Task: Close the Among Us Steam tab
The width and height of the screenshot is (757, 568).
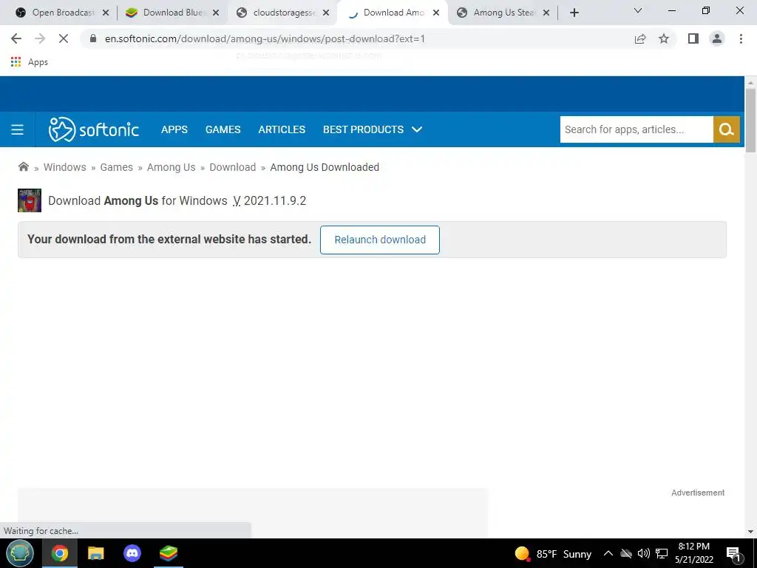Action: [x=546, y=13]
